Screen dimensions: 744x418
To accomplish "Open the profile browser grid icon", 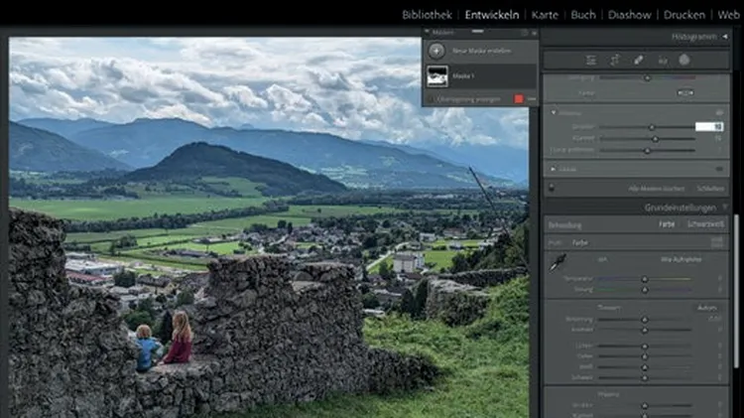I will click(719, 242).
